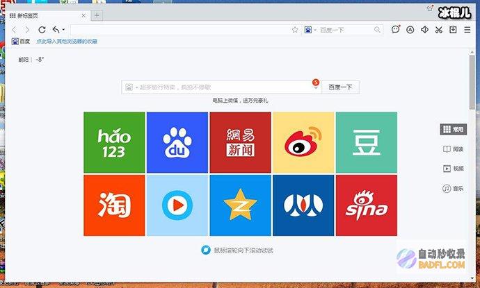Select 阅读 reading sidebar tab
The image size is (480, 288).
454,149
